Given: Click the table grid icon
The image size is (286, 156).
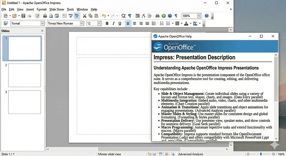Looking at the screenshot, I should (177, 23).
